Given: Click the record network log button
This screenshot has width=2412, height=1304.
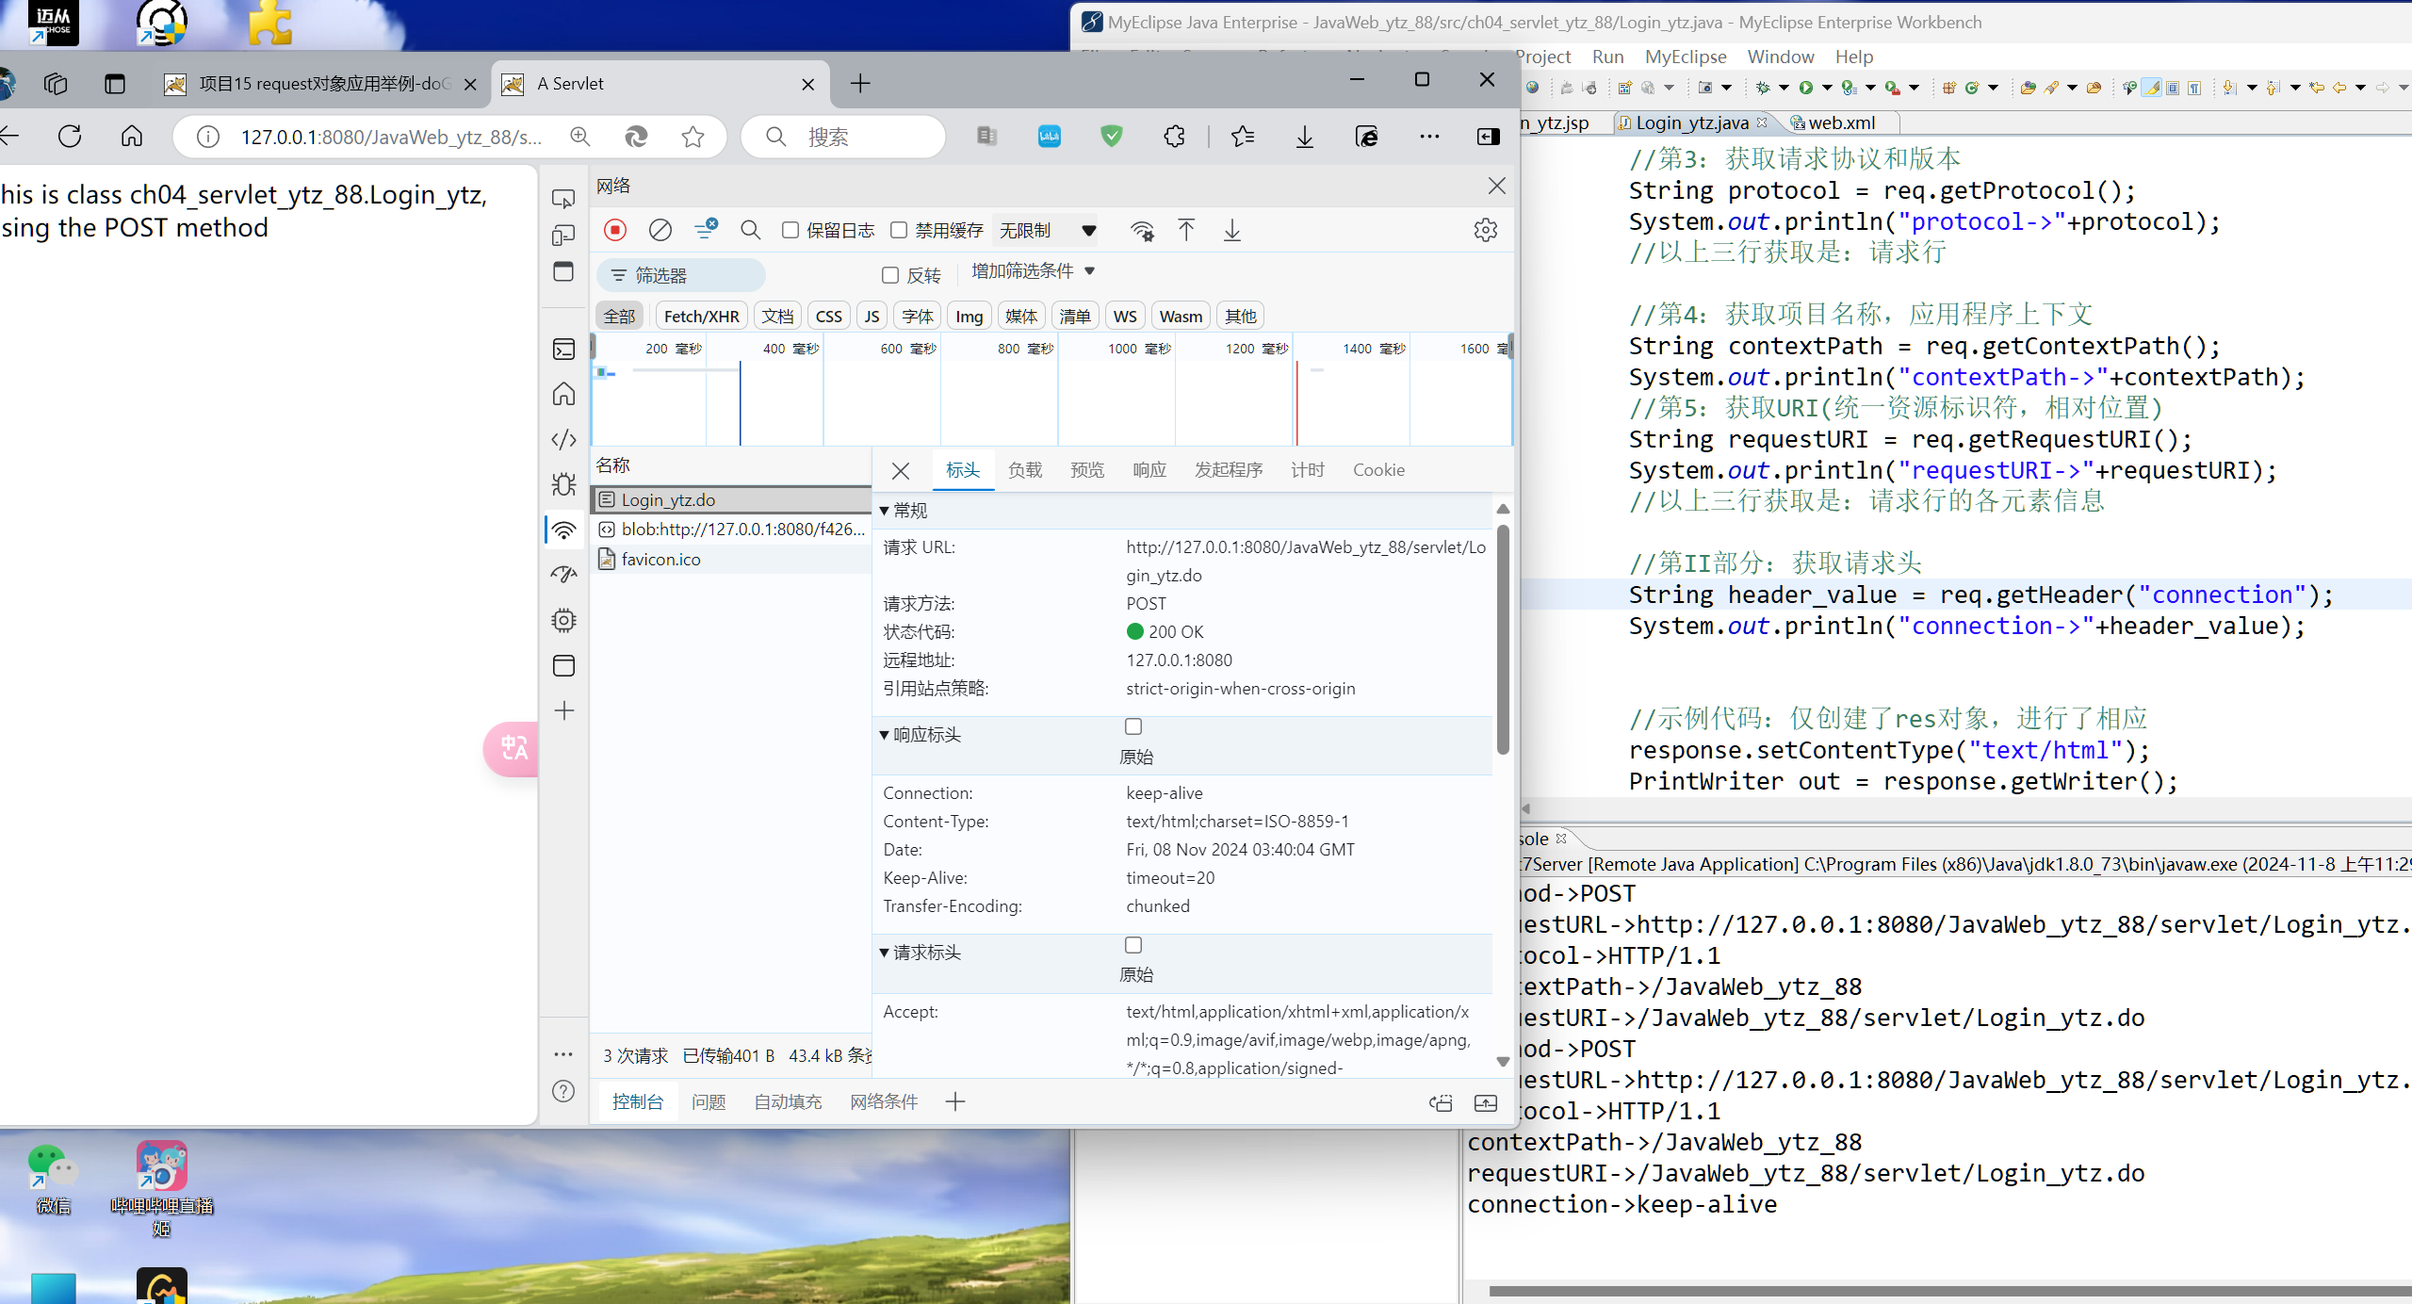Looking at the screenshot, I should click(615, 230).
